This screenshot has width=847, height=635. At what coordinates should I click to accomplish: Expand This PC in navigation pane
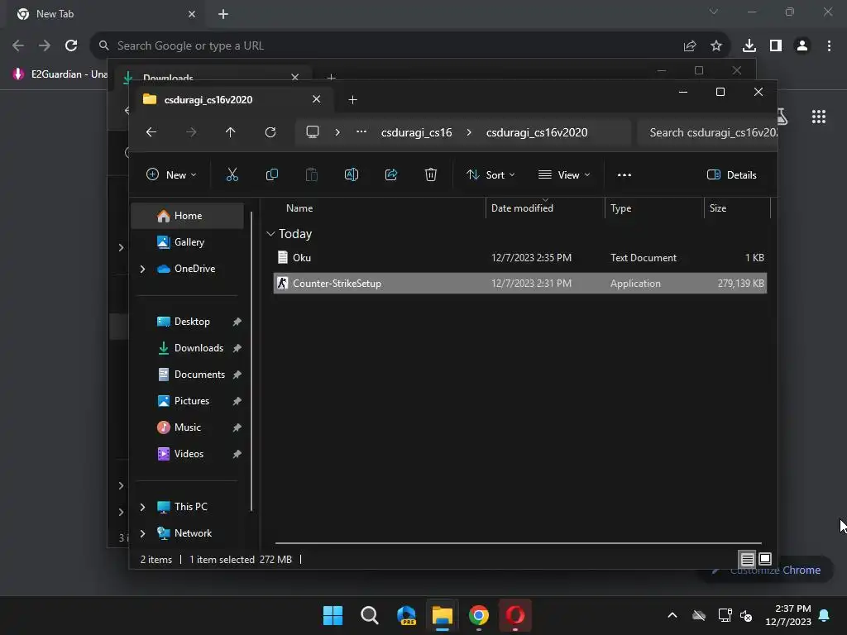click(x=142, y=507)
